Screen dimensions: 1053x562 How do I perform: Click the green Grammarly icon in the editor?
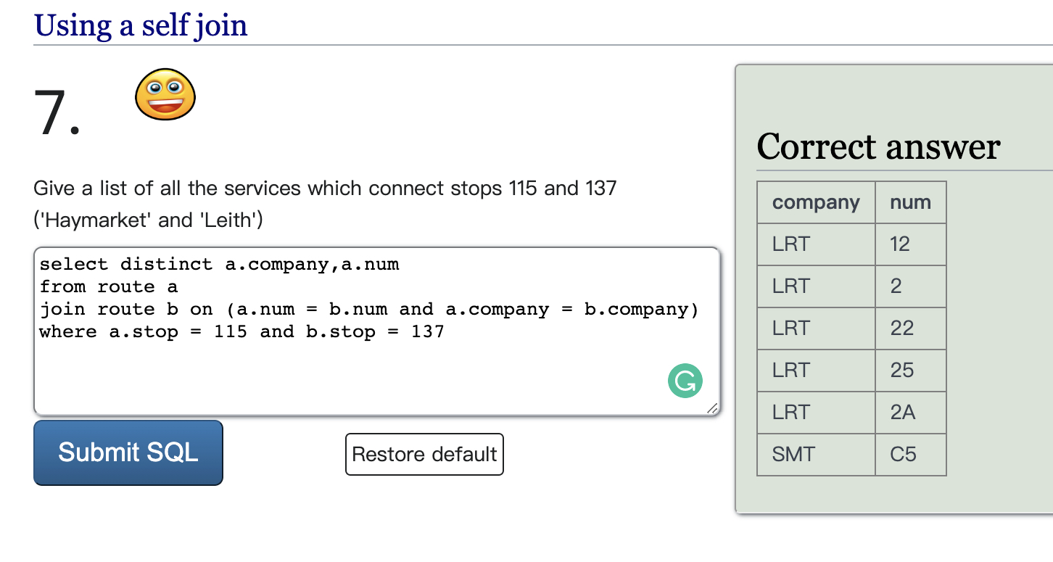click(685, 381)
